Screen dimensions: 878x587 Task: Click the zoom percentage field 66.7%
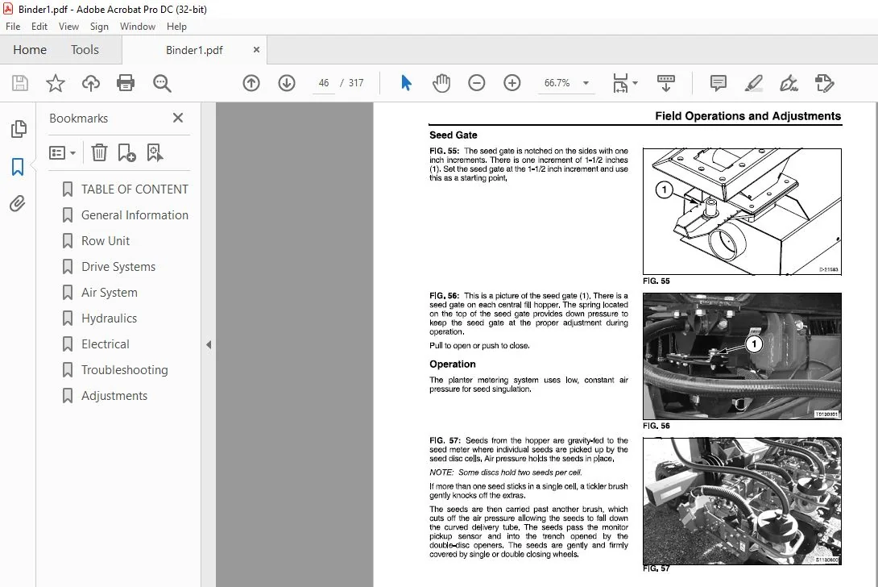pos(557,83)
